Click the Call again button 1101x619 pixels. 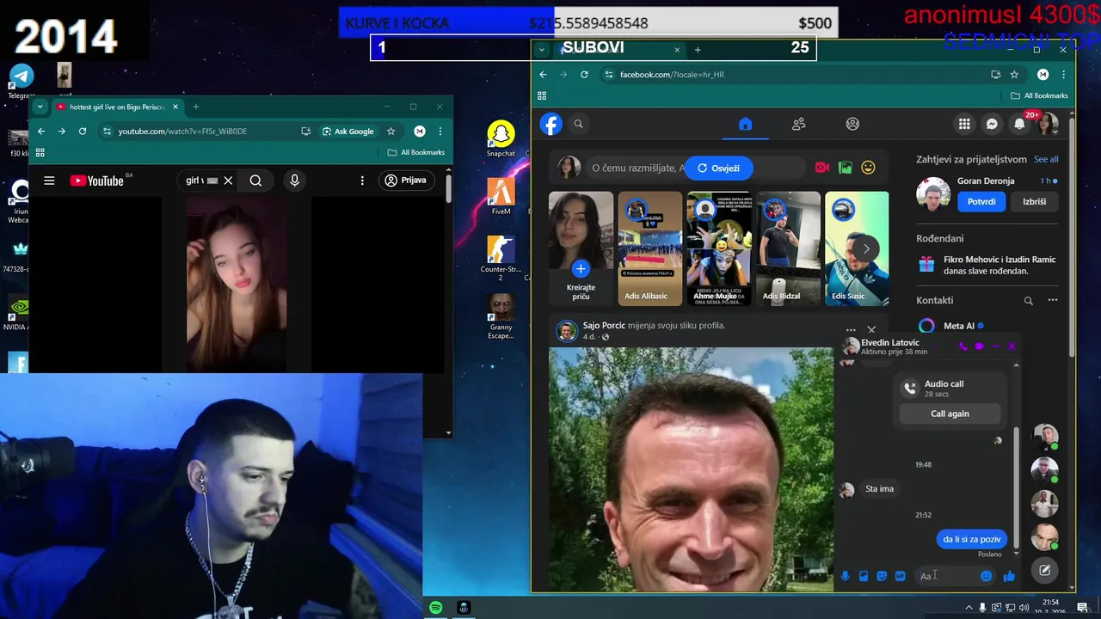coord(950,414)
